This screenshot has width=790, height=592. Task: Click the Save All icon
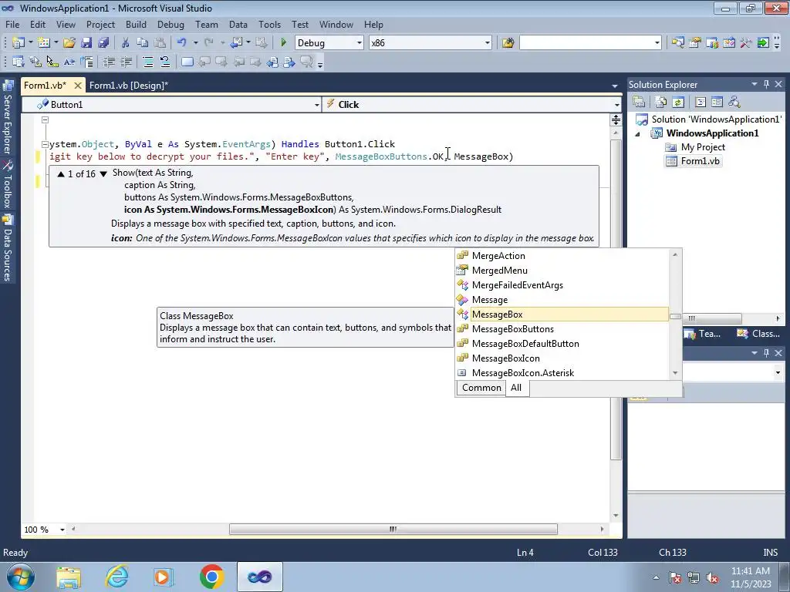pyautogui.click(x=103, y=43)
